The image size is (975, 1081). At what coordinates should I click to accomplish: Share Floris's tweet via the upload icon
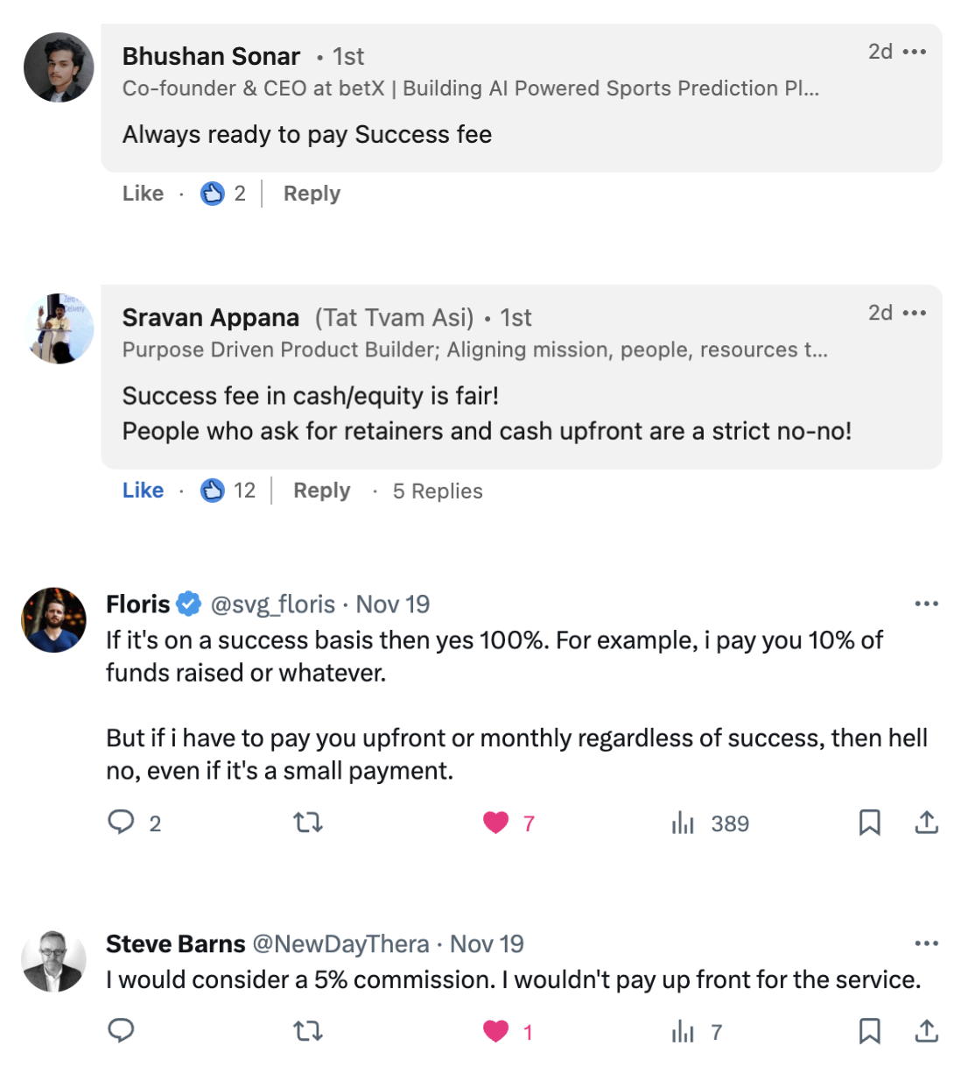click(x=926, y=822)
